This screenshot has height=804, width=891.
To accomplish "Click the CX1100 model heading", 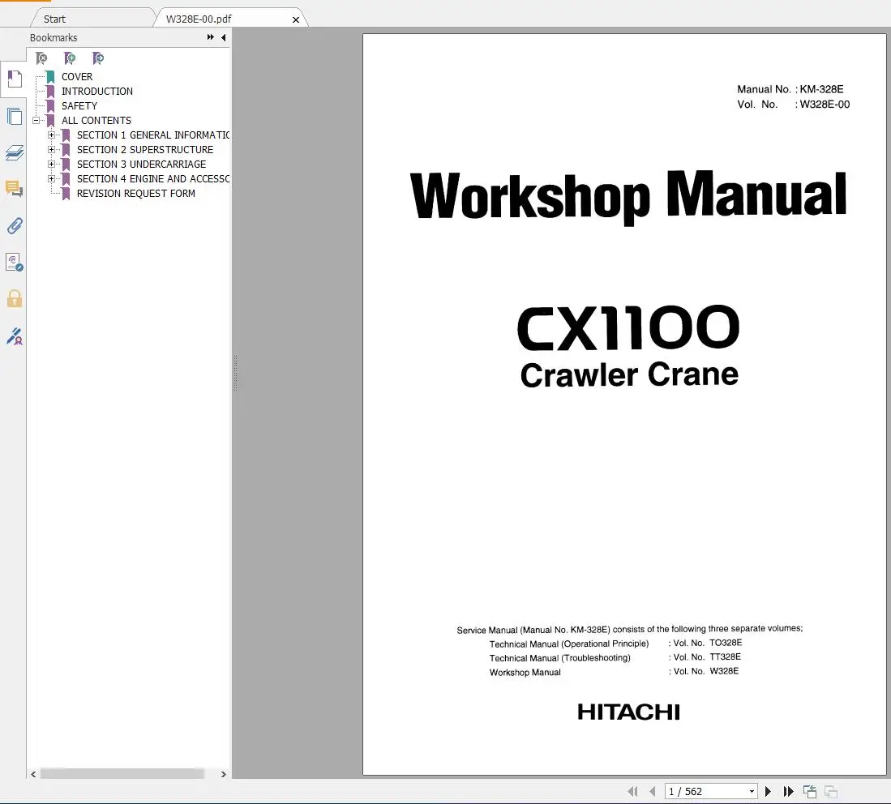I will pyautogui.click(x=628, y=328).
